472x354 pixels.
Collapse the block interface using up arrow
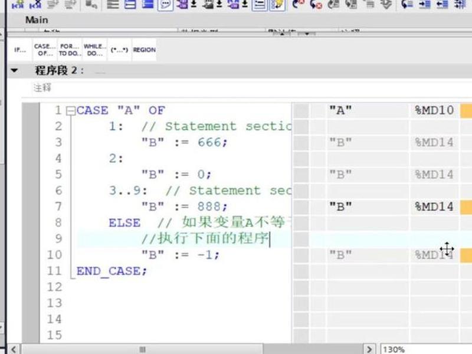[282, 34]
